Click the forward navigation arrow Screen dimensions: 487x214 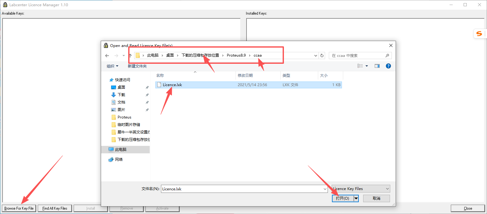(x=116, y=56)
